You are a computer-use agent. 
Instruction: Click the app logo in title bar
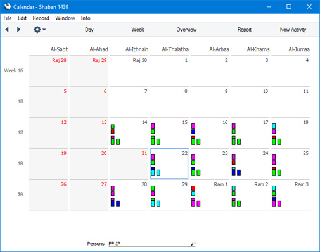[x=8, y=6]
